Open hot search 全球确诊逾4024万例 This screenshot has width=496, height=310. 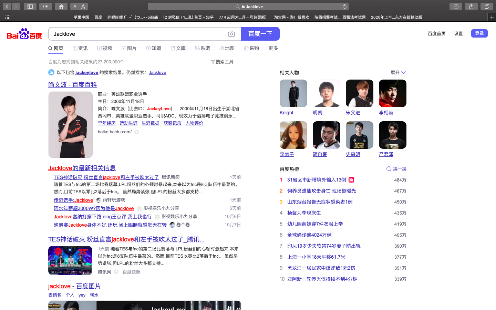(309, 235)
